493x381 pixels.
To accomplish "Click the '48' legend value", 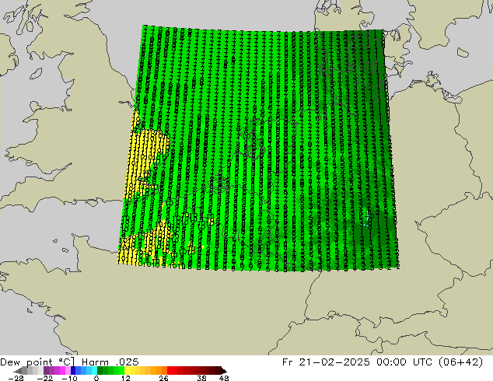I will 224,378.
